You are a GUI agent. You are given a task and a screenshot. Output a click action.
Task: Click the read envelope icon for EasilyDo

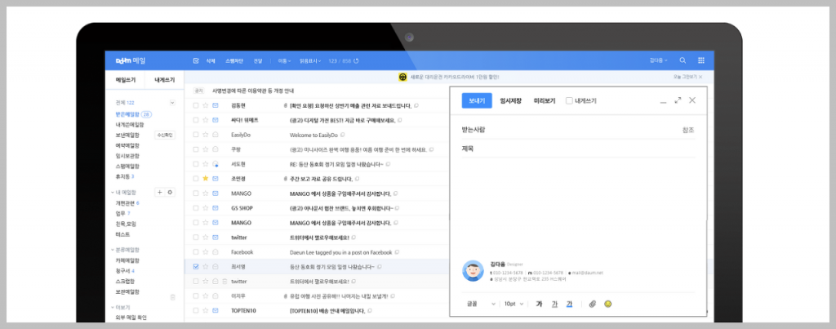pyautogui.click(x=216, y=135)
